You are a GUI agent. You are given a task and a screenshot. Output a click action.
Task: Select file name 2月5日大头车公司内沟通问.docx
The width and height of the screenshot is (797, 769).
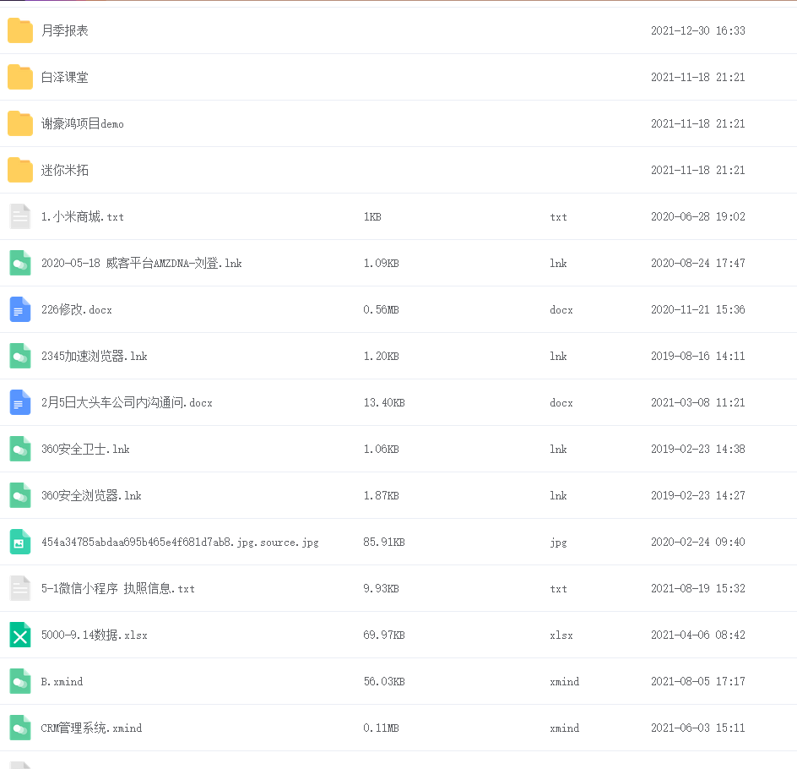pos(127,403)
